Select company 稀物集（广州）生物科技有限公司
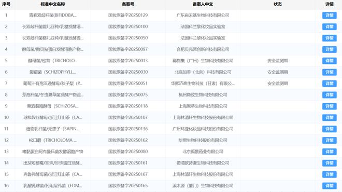Viewport: 342px width, 192px height. [203, 61]
